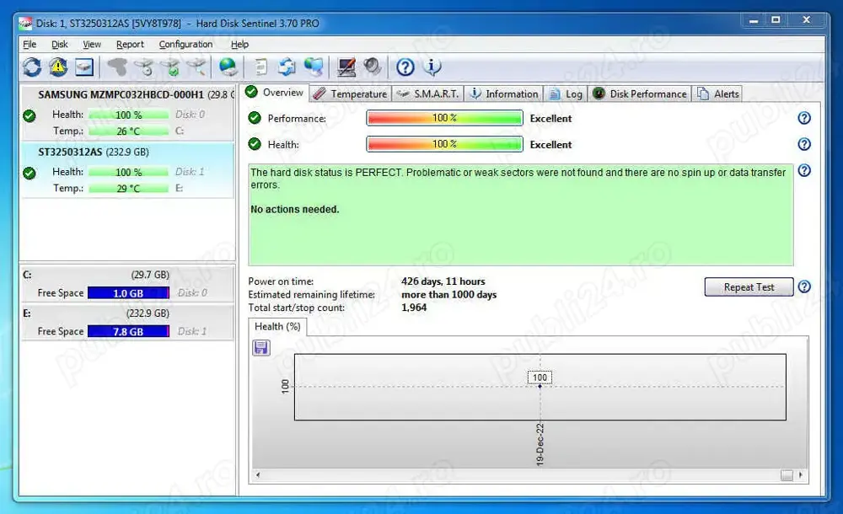Click the refresh disks toolbar icon
The height and width of the screenshot is (514, 843).
pyautogui.click(x=32, y=67)
